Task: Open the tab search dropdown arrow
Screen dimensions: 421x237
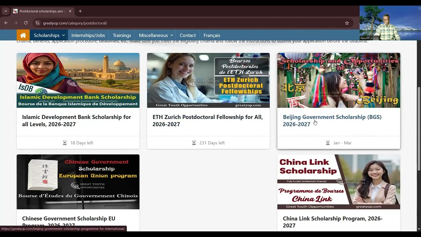Action: pos(6,11)
